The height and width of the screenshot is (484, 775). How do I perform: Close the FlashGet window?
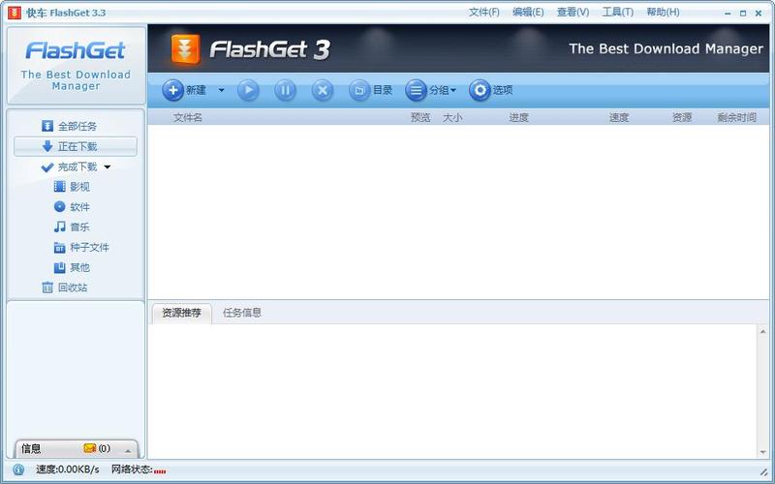(x=759, y=14)
